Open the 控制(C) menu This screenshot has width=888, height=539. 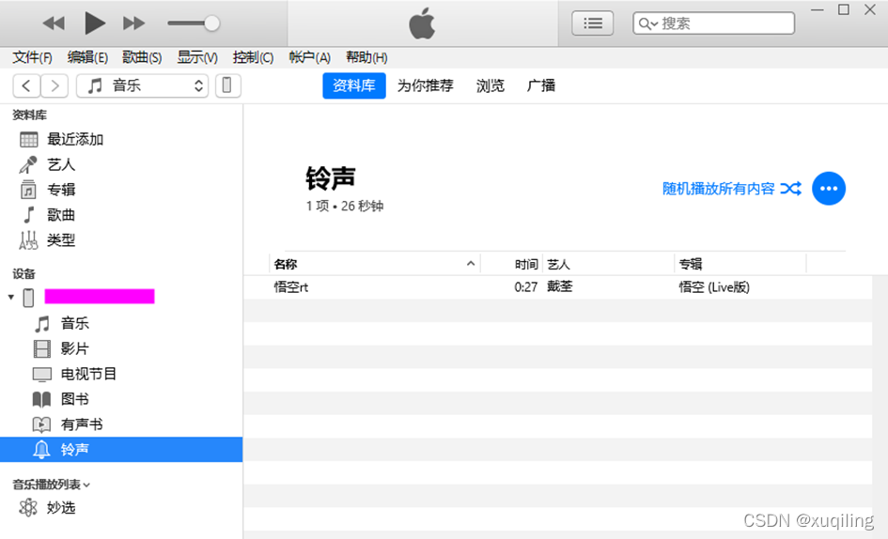click(x=253, y=57)
